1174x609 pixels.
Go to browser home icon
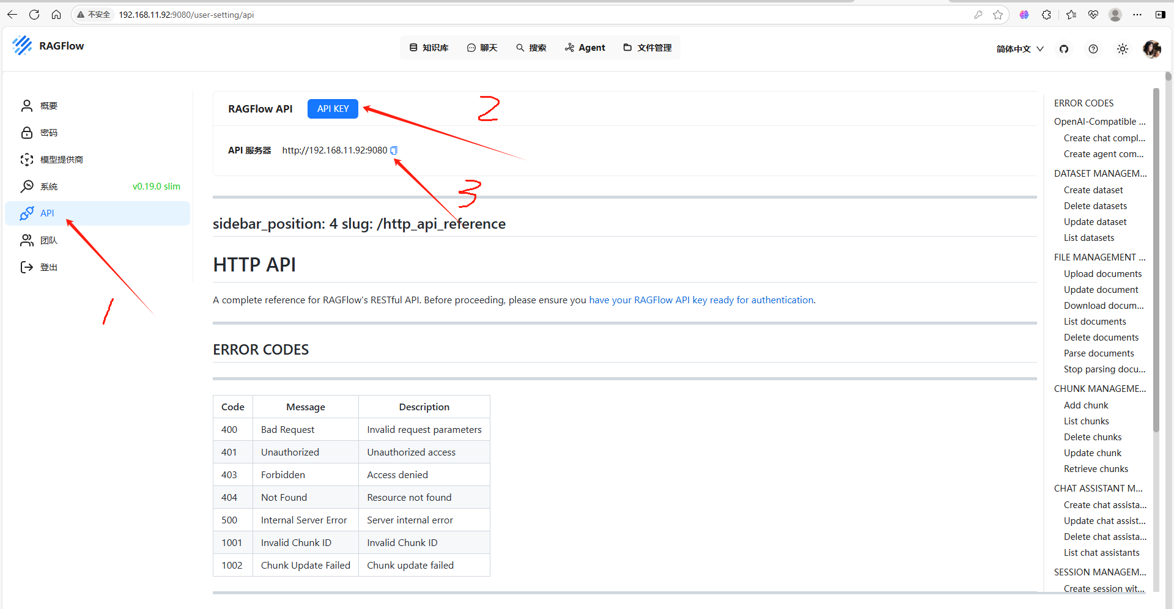coord(56,15)
